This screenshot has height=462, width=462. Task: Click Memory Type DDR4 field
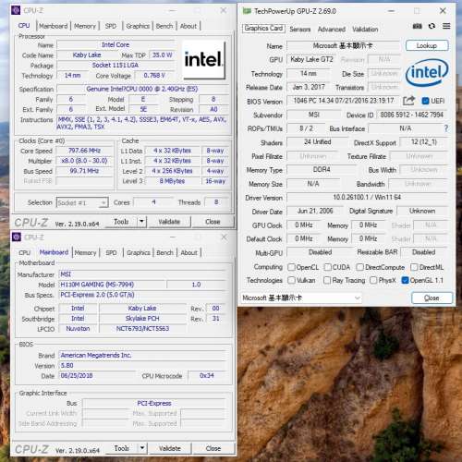point(322,169)
